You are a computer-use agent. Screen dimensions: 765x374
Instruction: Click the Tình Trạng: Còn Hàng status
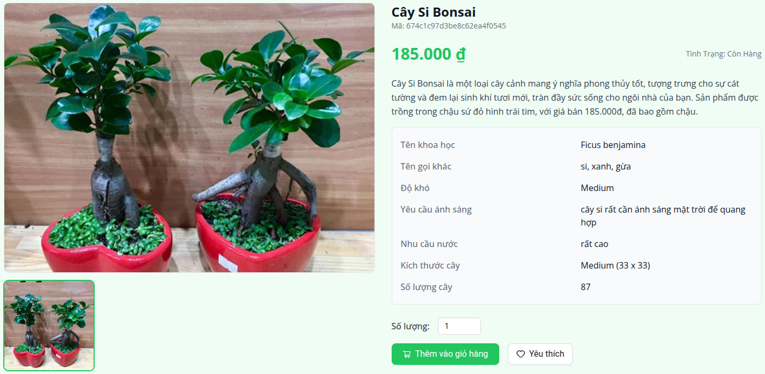[723, 54]
